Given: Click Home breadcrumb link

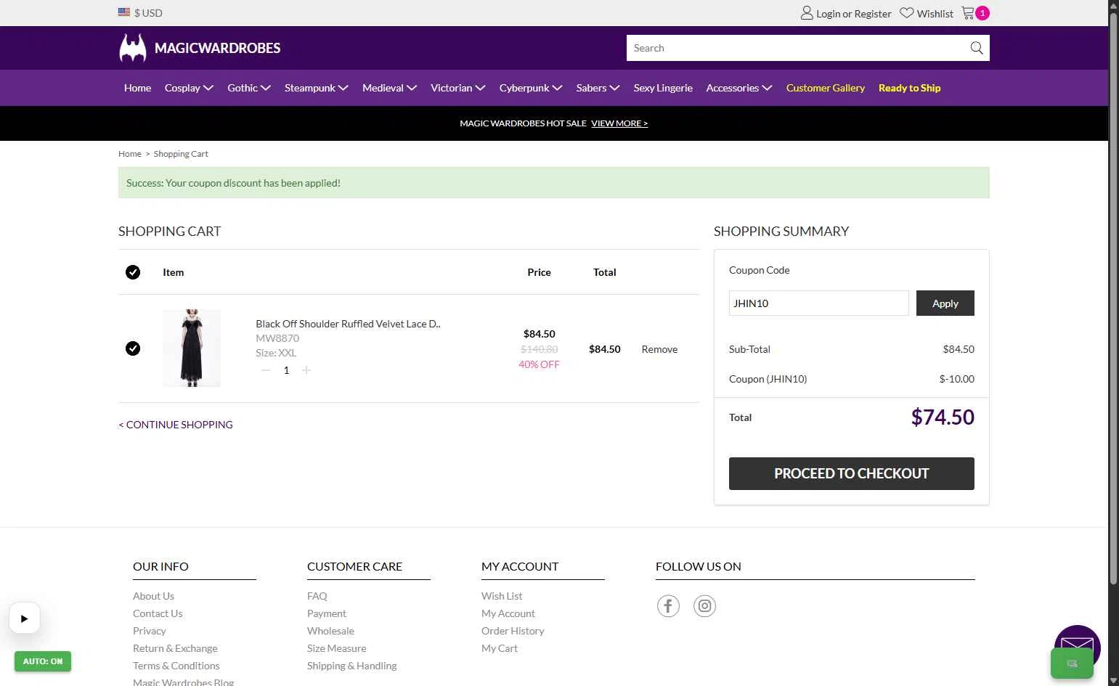Looking at the screenshot, I should tap(130, 154).
